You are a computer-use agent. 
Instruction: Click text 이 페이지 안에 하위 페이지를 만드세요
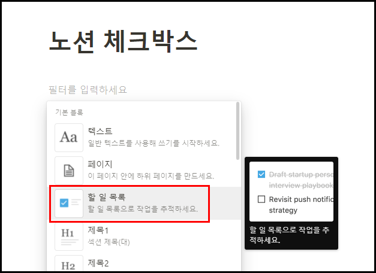coord(151,176)
